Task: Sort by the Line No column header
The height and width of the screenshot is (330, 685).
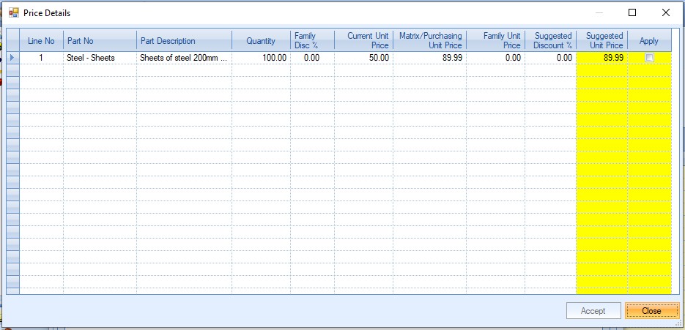Action: (x=41, y=41)
